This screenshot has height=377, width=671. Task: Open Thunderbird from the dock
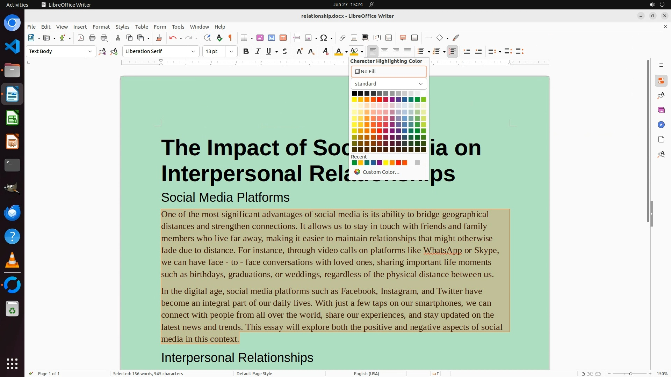point(12,213)
